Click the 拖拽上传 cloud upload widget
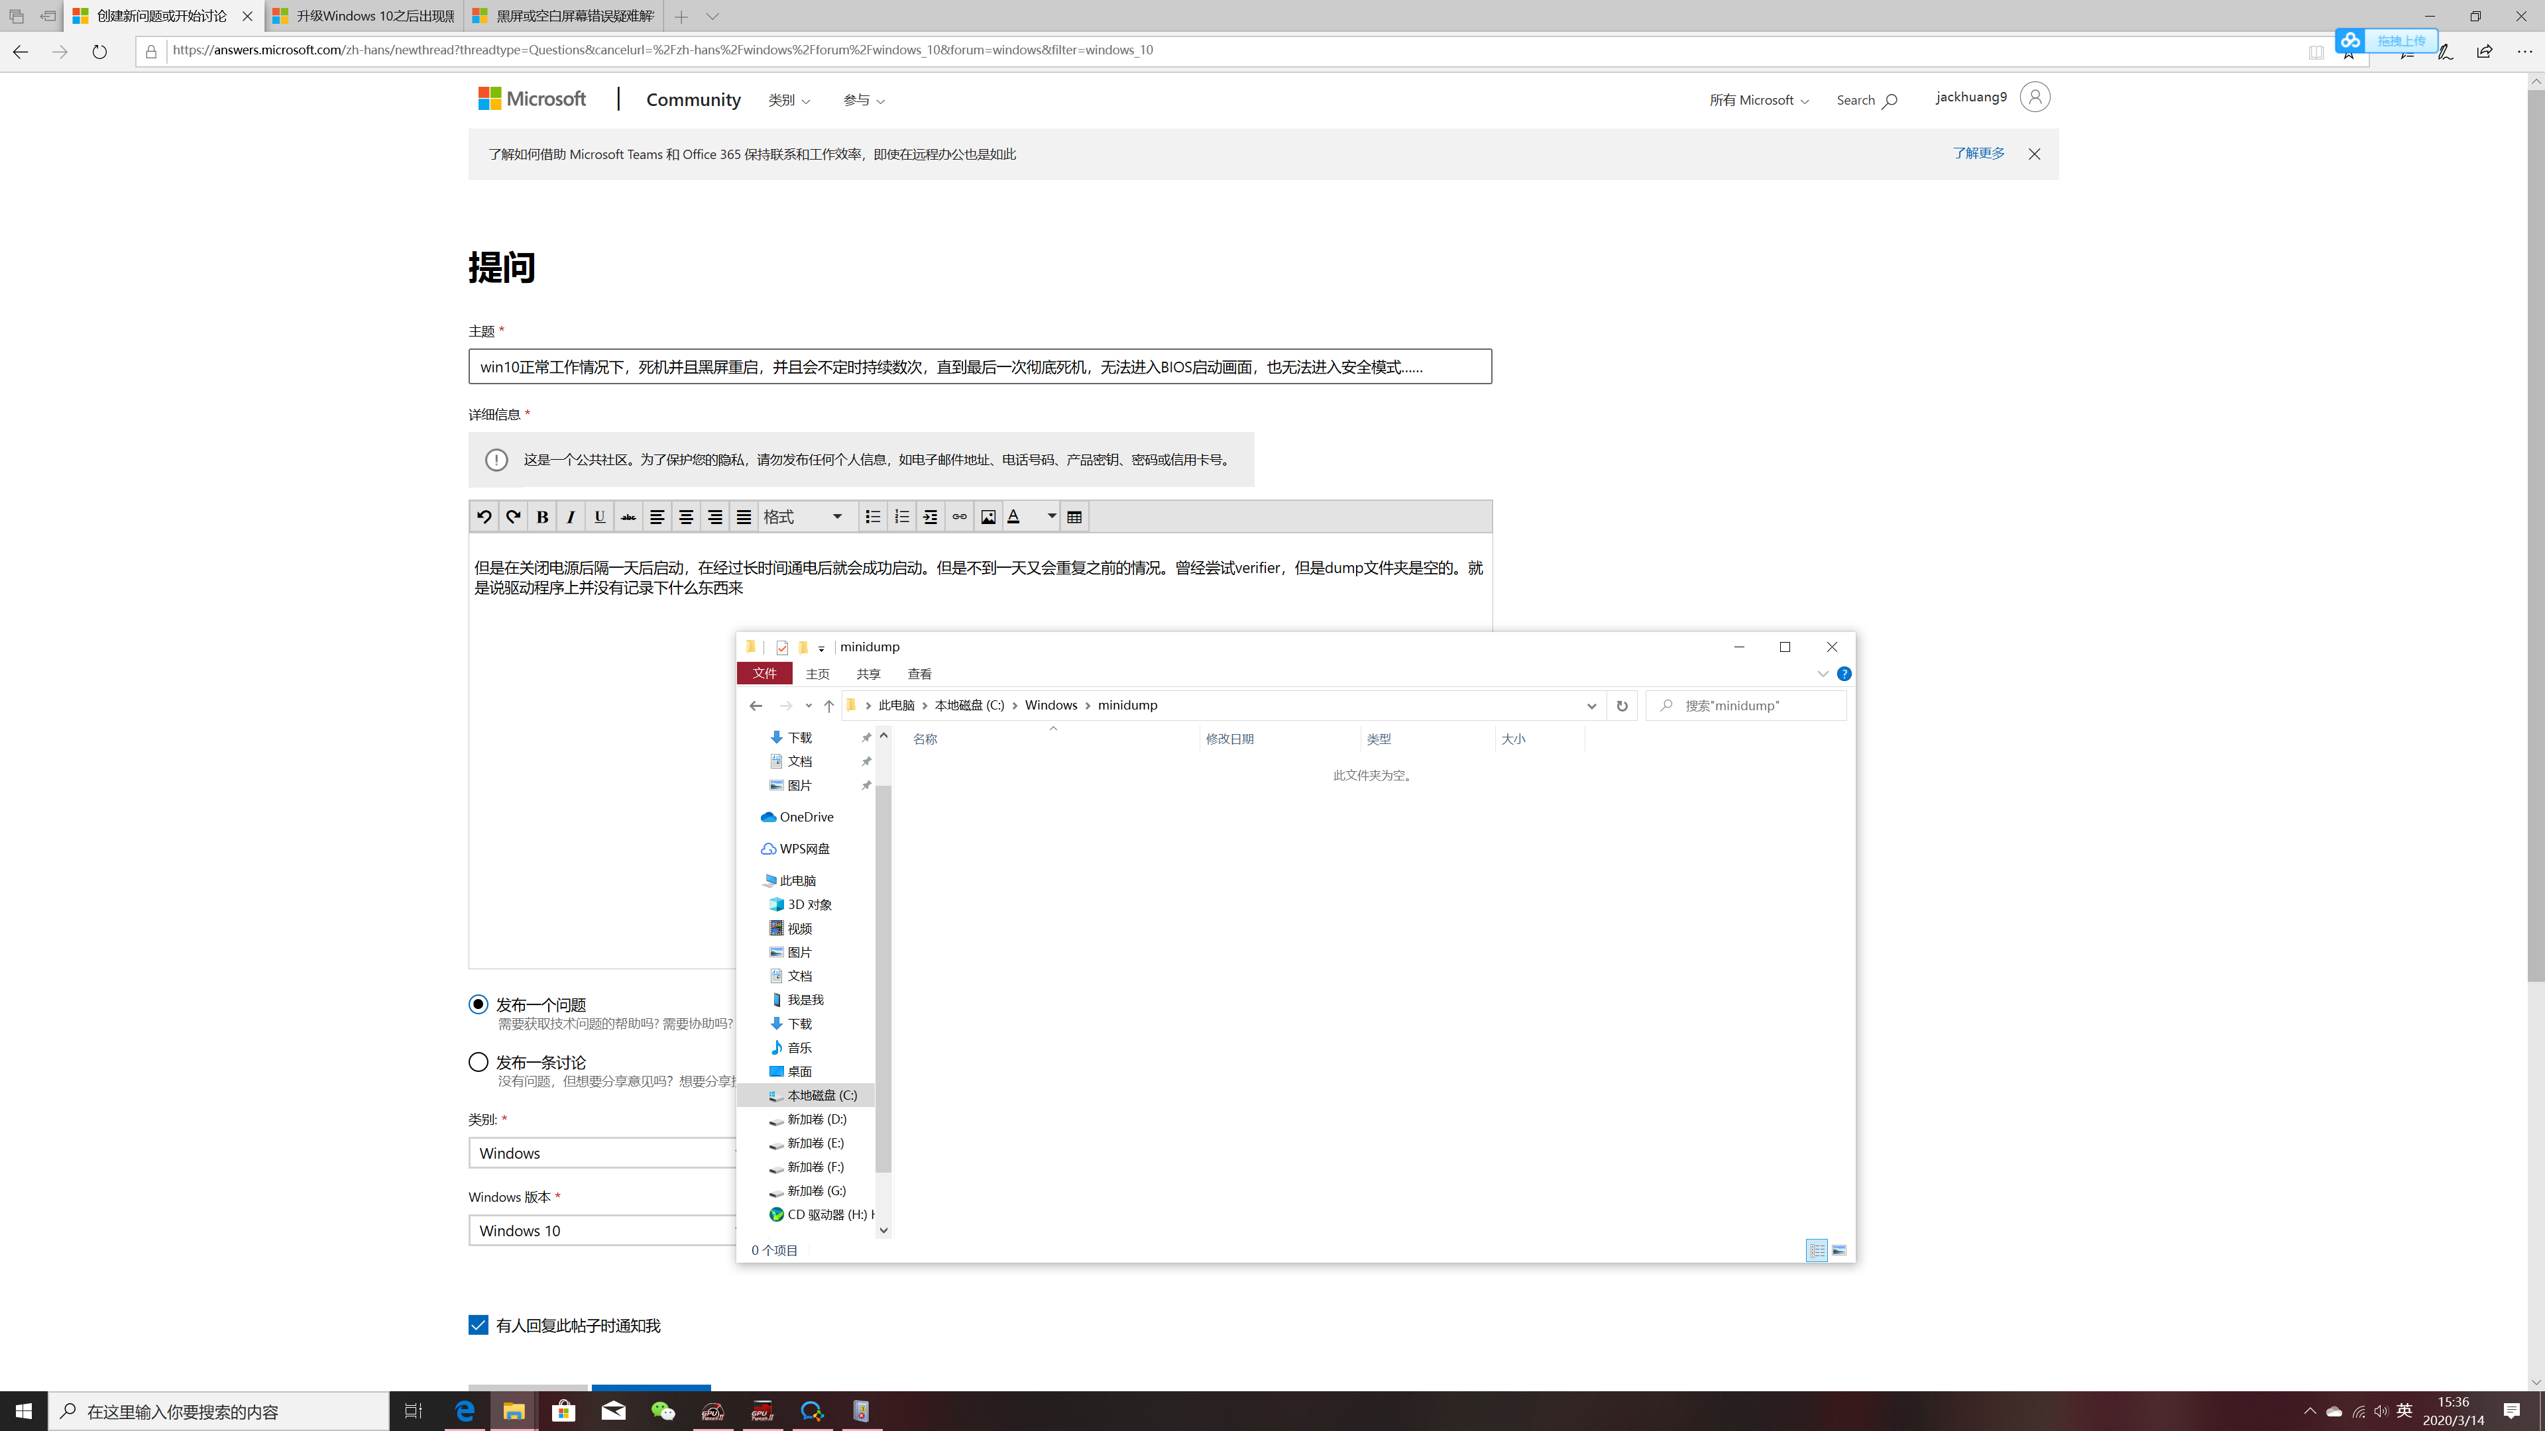This screenshot has height=1431, width=2545. point(2386,40)
